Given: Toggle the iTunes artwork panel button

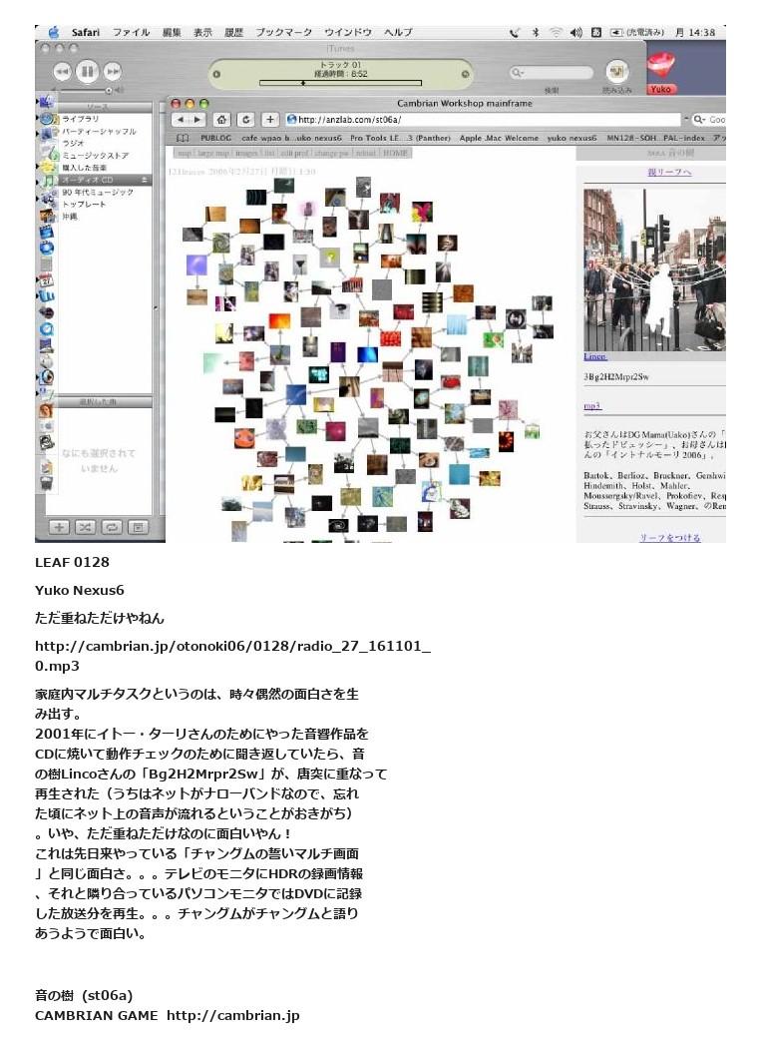Looking at the screenshot, I should pos(138,527).
